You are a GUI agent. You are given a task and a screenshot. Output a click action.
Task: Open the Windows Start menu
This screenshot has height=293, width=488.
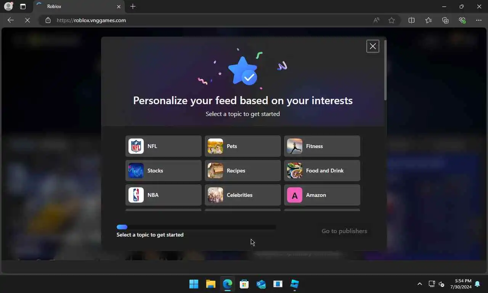(194, 284)
